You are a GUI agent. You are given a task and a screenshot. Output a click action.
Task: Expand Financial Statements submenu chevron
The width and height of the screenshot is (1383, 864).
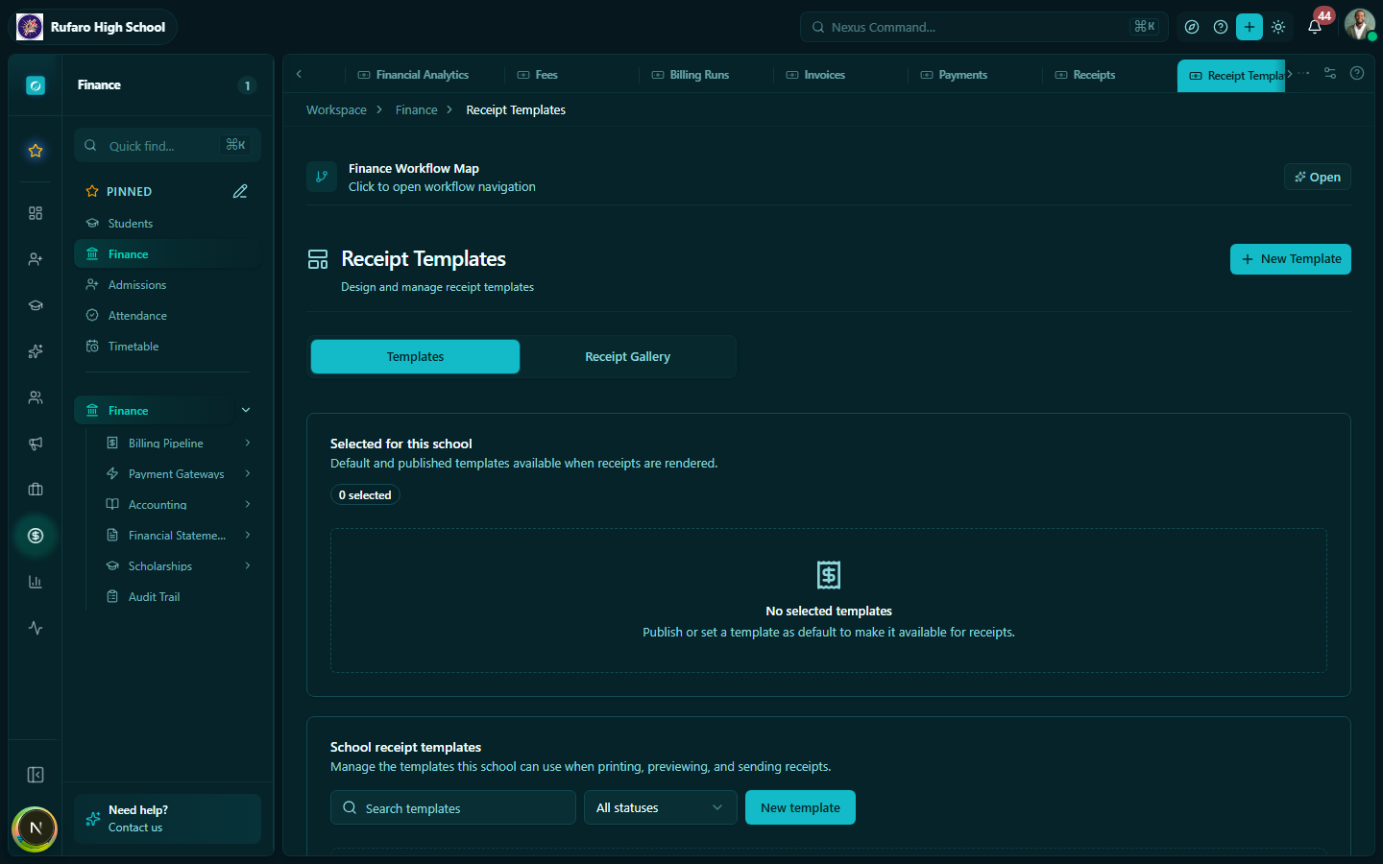pyautogui.click(x=248, y=535)
